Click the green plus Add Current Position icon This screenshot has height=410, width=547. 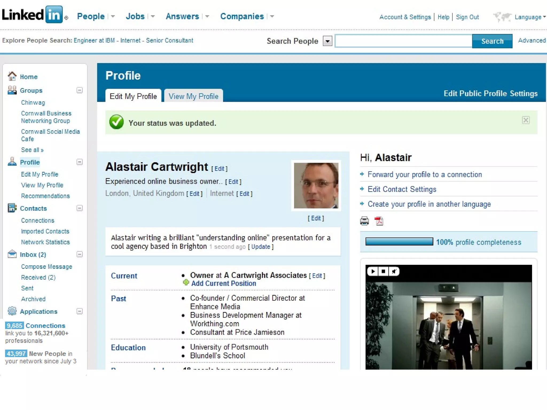click(186, 283)
